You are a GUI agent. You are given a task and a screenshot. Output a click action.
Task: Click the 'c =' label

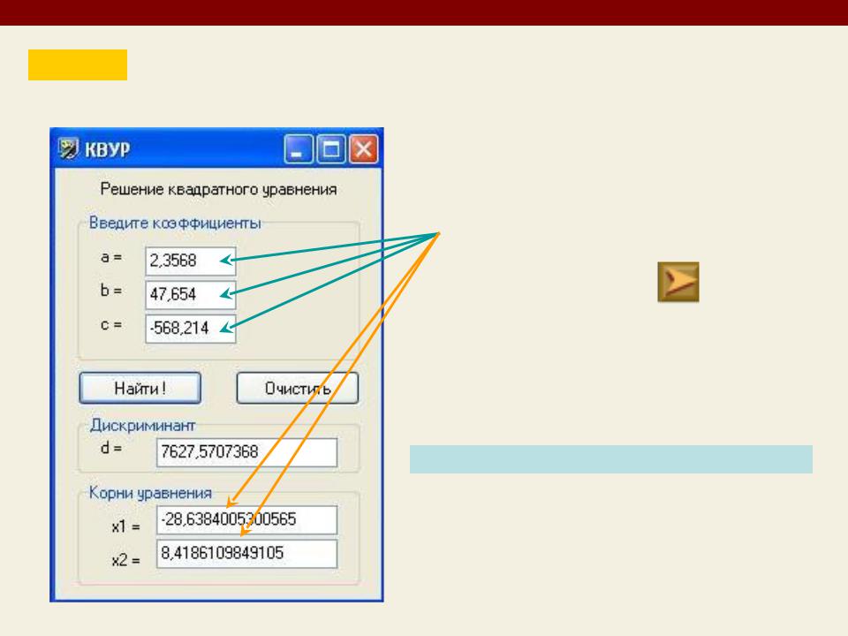(x=111, y=324)
